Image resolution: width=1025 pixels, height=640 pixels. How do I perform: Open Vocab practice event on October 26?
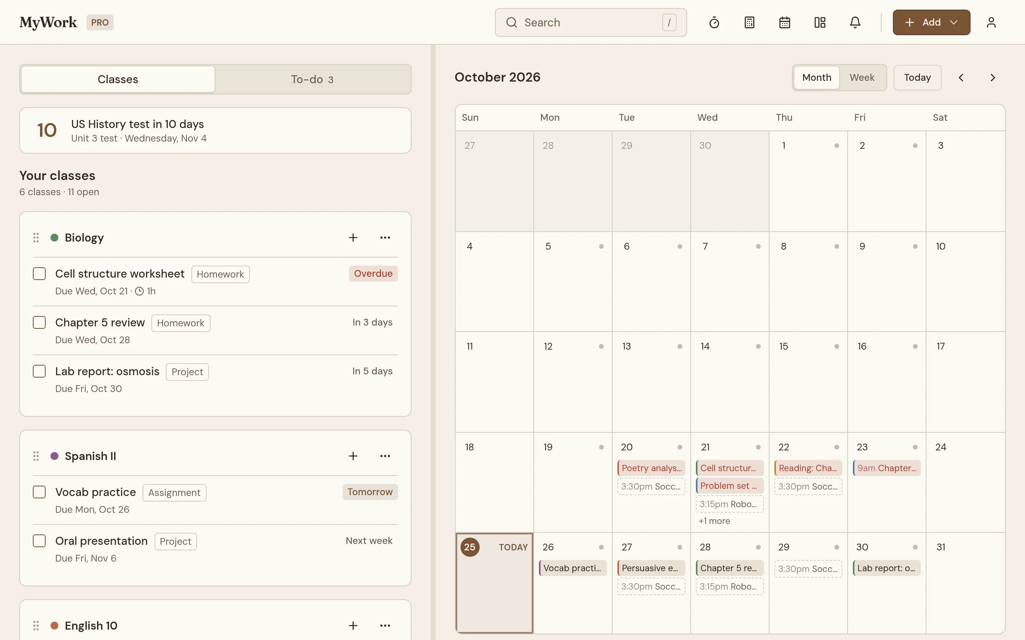click(x=573, y=568)
